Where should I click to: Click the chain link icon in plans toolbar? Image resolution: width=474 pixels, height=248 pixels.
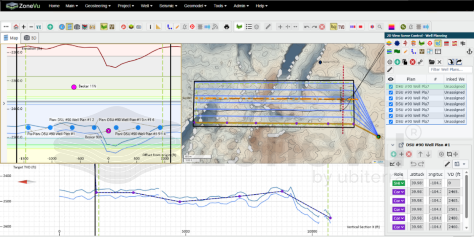pos(420,62)
